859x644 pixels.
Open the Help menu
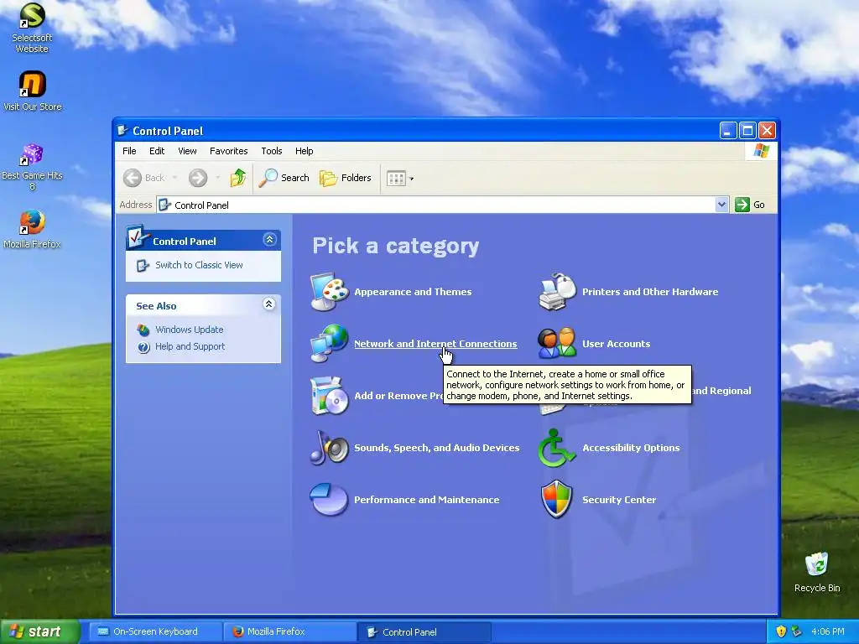point(304,151)
